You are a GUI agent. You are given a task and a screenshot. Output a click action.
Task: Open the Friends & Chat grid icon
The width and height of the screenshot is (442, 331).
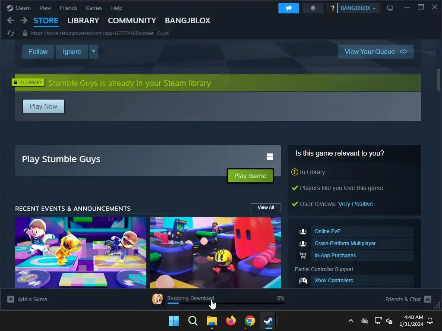[428, 299]
